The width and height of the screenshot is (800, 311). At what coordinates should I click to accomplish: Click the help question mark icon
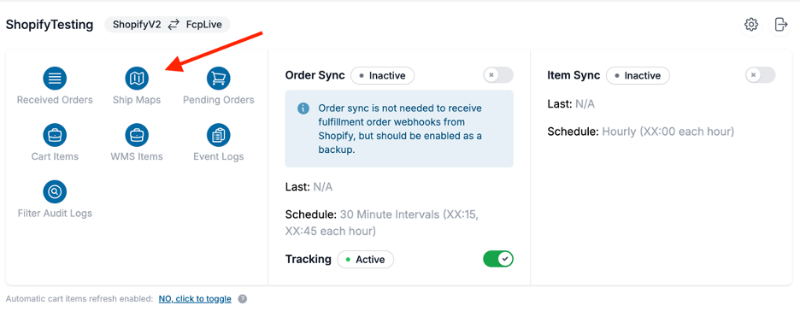(x=243, y=299)
